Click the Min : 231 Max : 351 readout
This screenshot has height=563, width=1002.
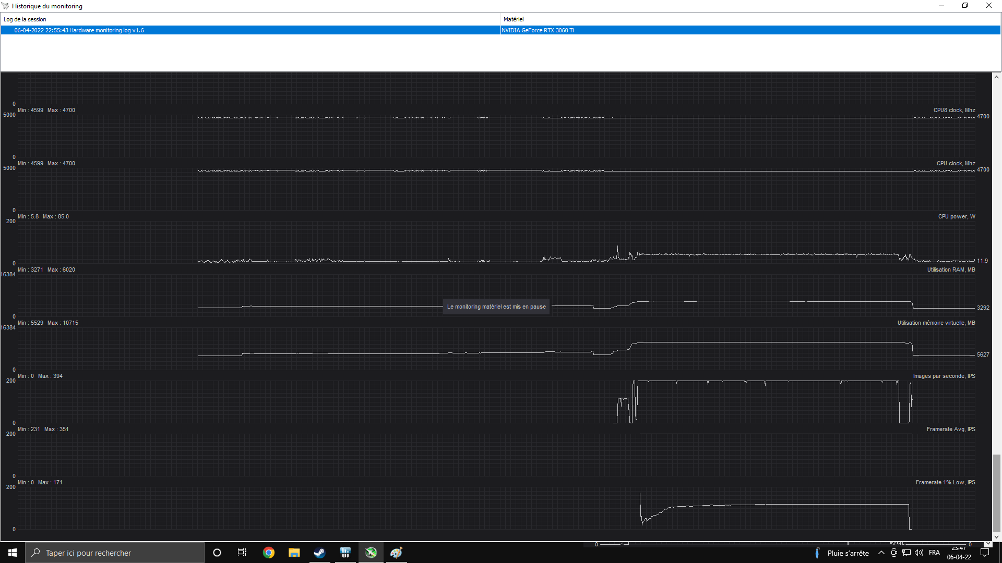tap(43, 430)
